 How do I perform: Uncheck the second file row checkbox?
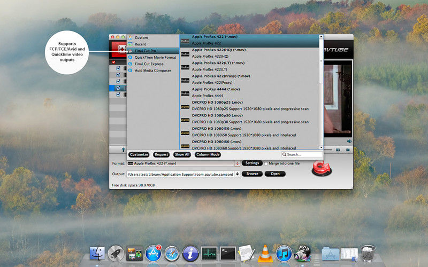[x=118, y=75]
